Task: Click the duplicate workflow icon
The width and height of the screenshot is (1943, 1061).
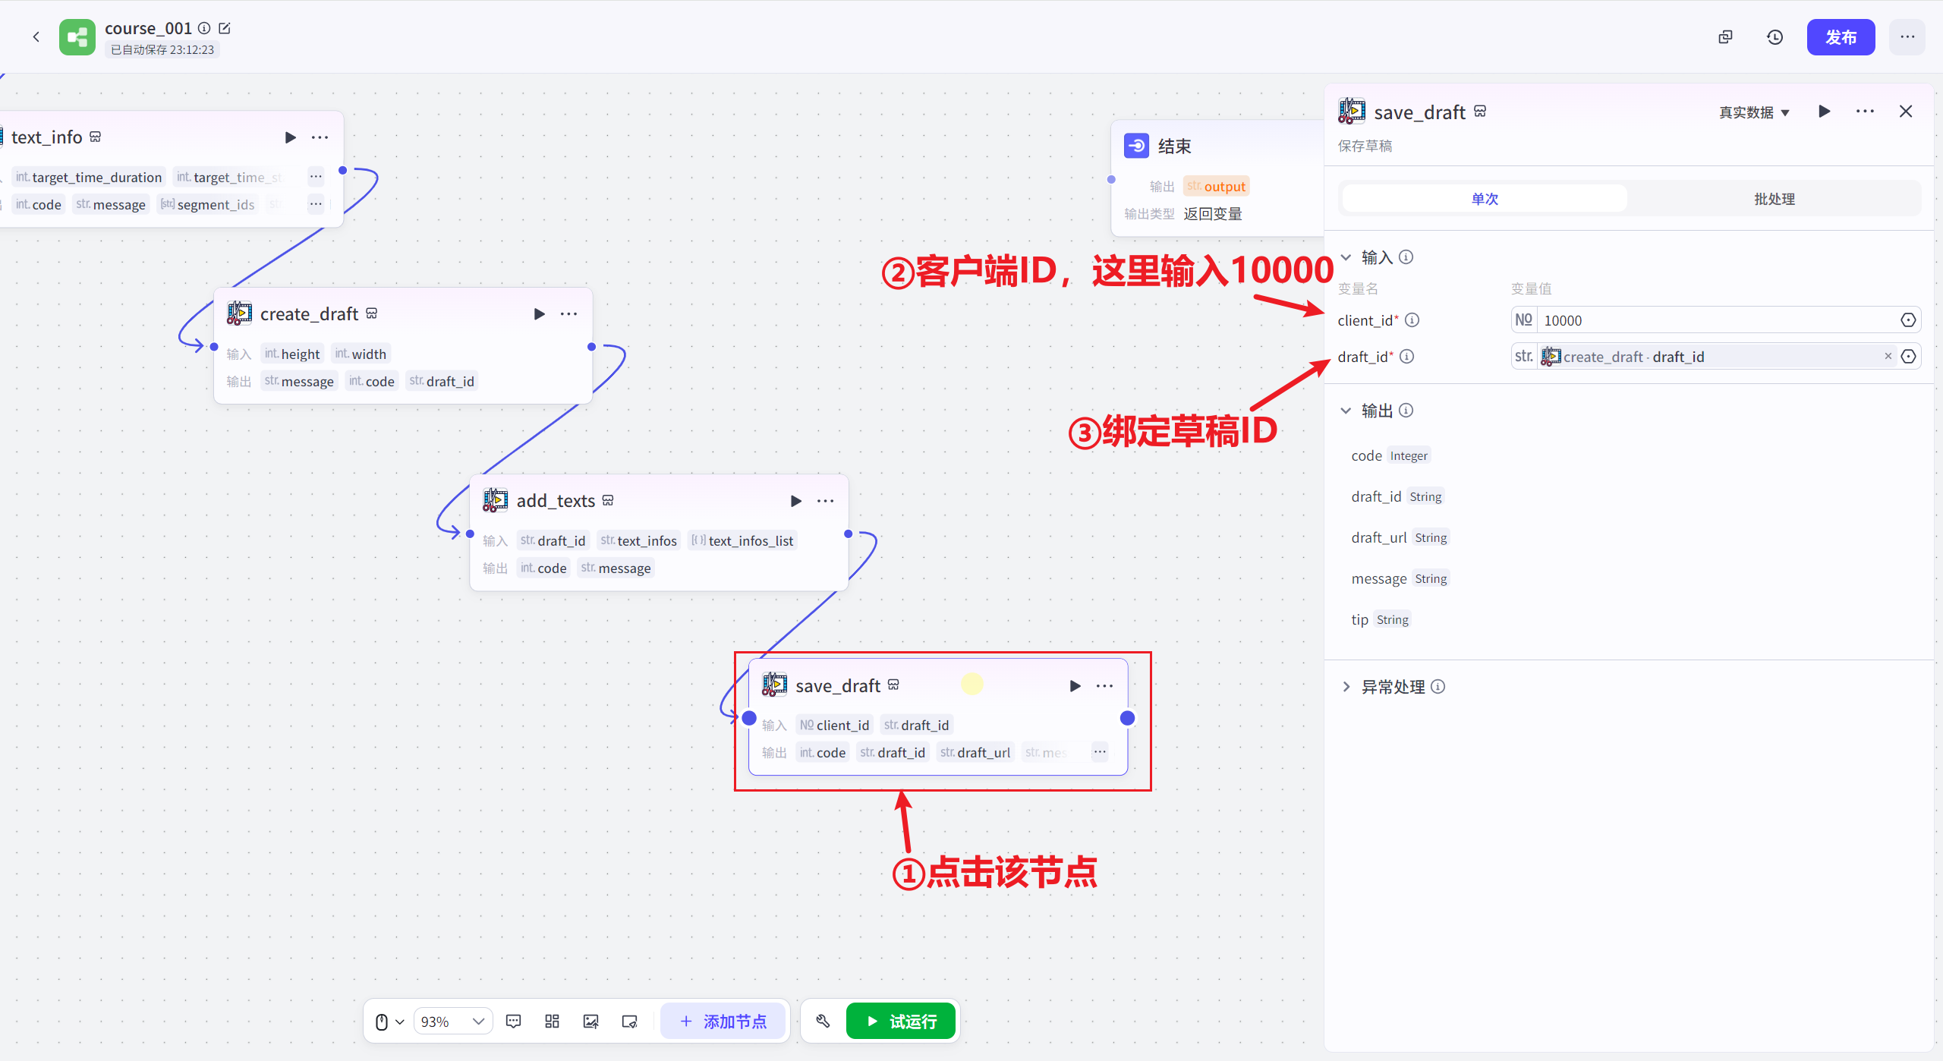Action: tap(1724, 36)
